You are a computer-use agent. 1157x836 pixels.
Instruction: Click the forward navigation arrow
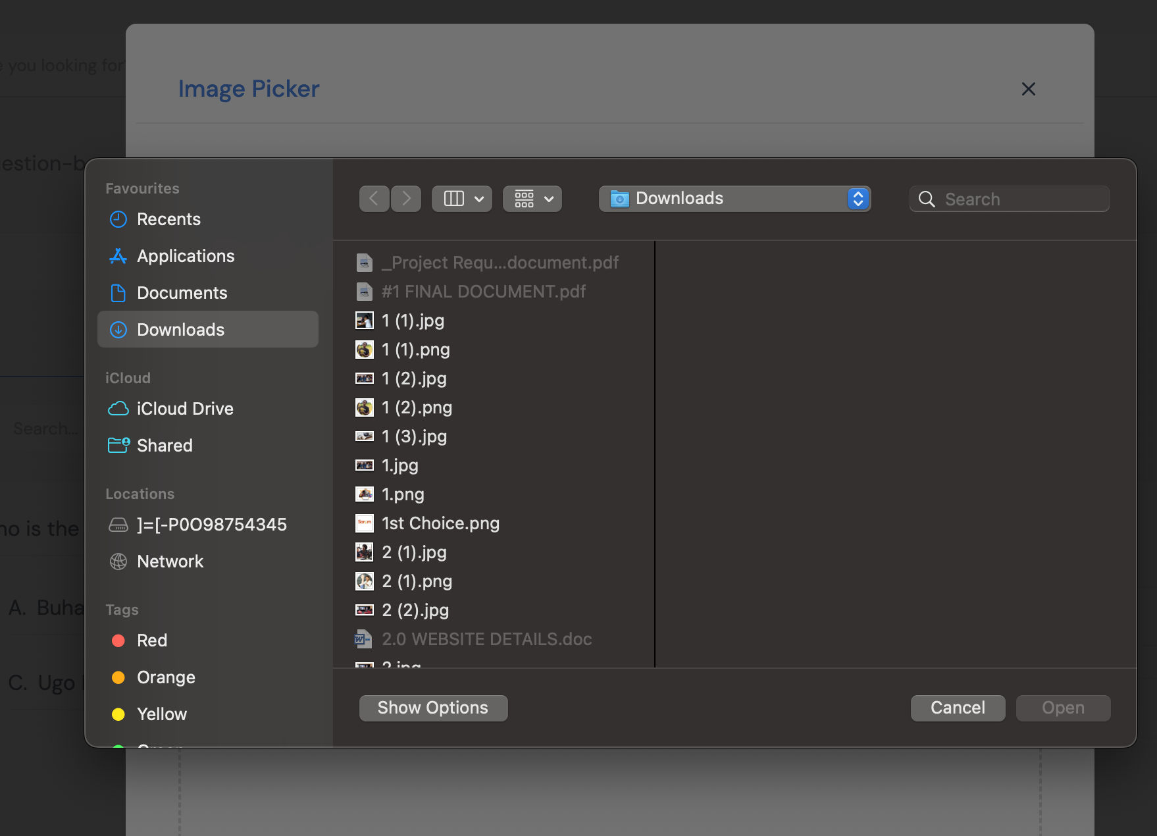pyautogui.click(x=406, y=199)
